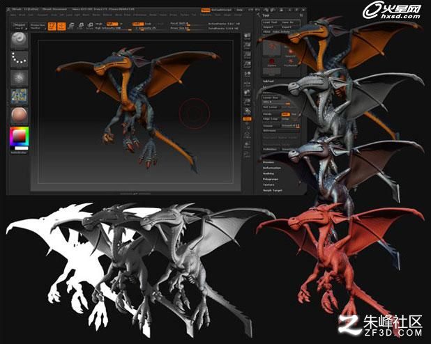
Task: Click the Actual size icon in right shelf
Action: [247, 55]
